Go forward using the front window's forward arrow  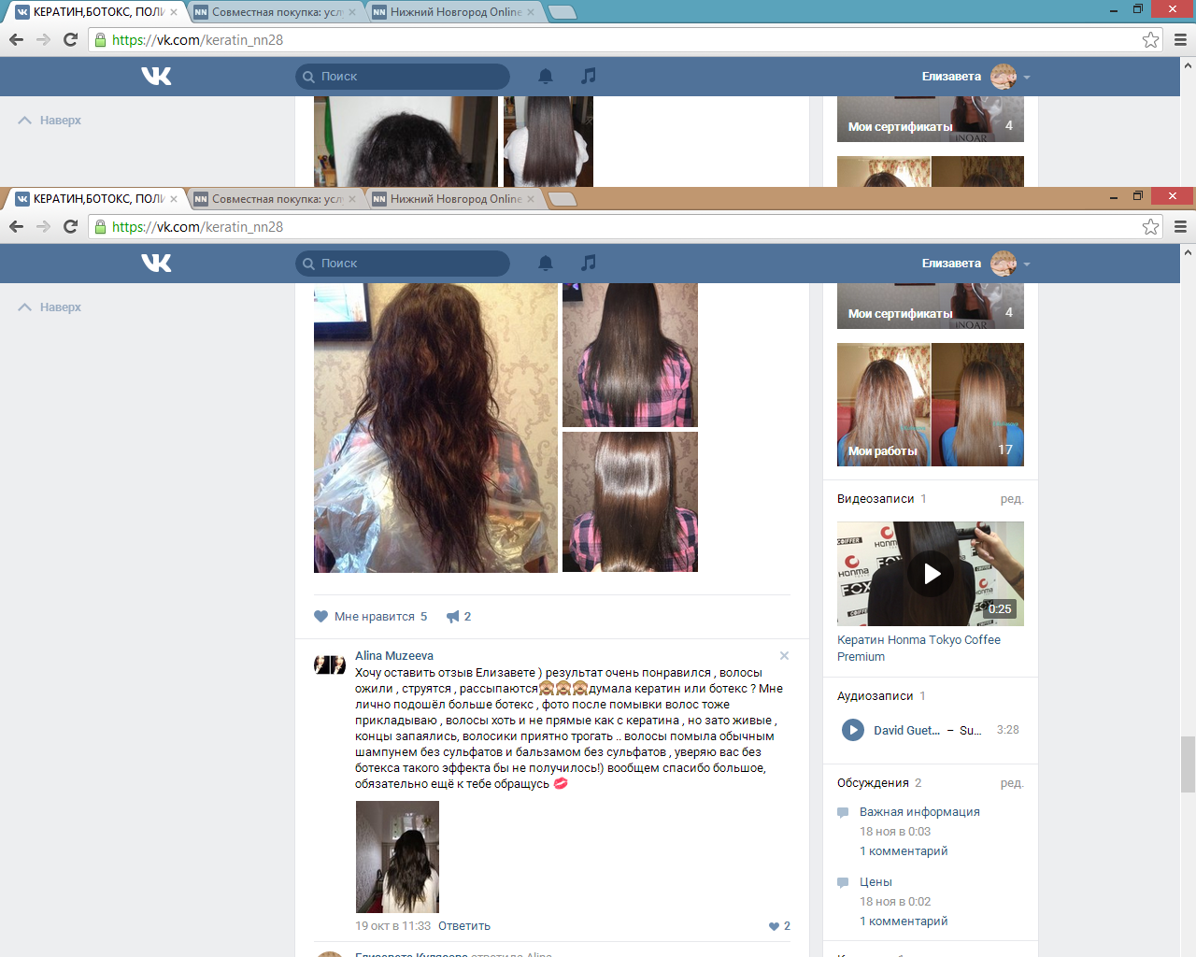click(43, 227)
